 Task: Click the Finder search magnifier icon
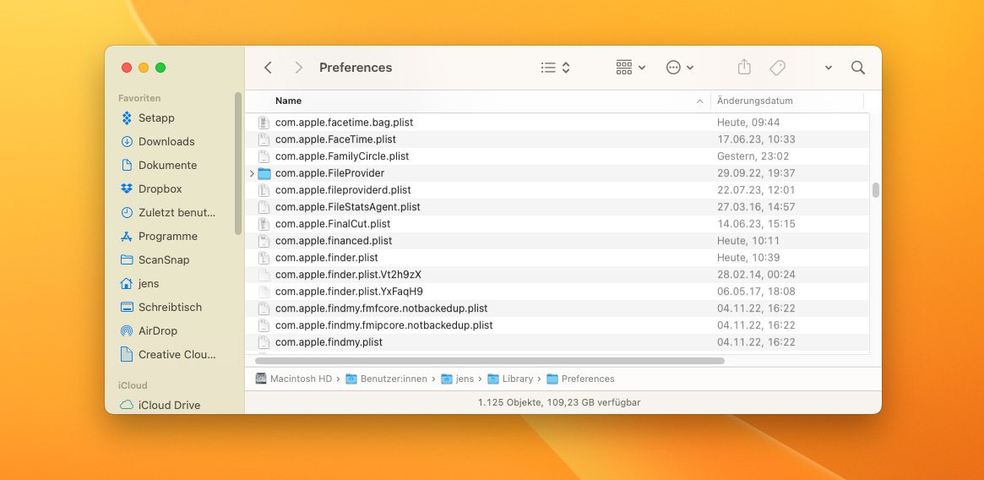tap(857, 68)
